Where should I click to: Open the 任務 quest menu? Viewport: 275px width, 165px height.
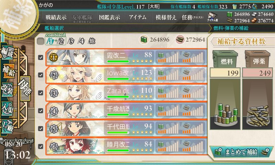[x=192, y=17]
